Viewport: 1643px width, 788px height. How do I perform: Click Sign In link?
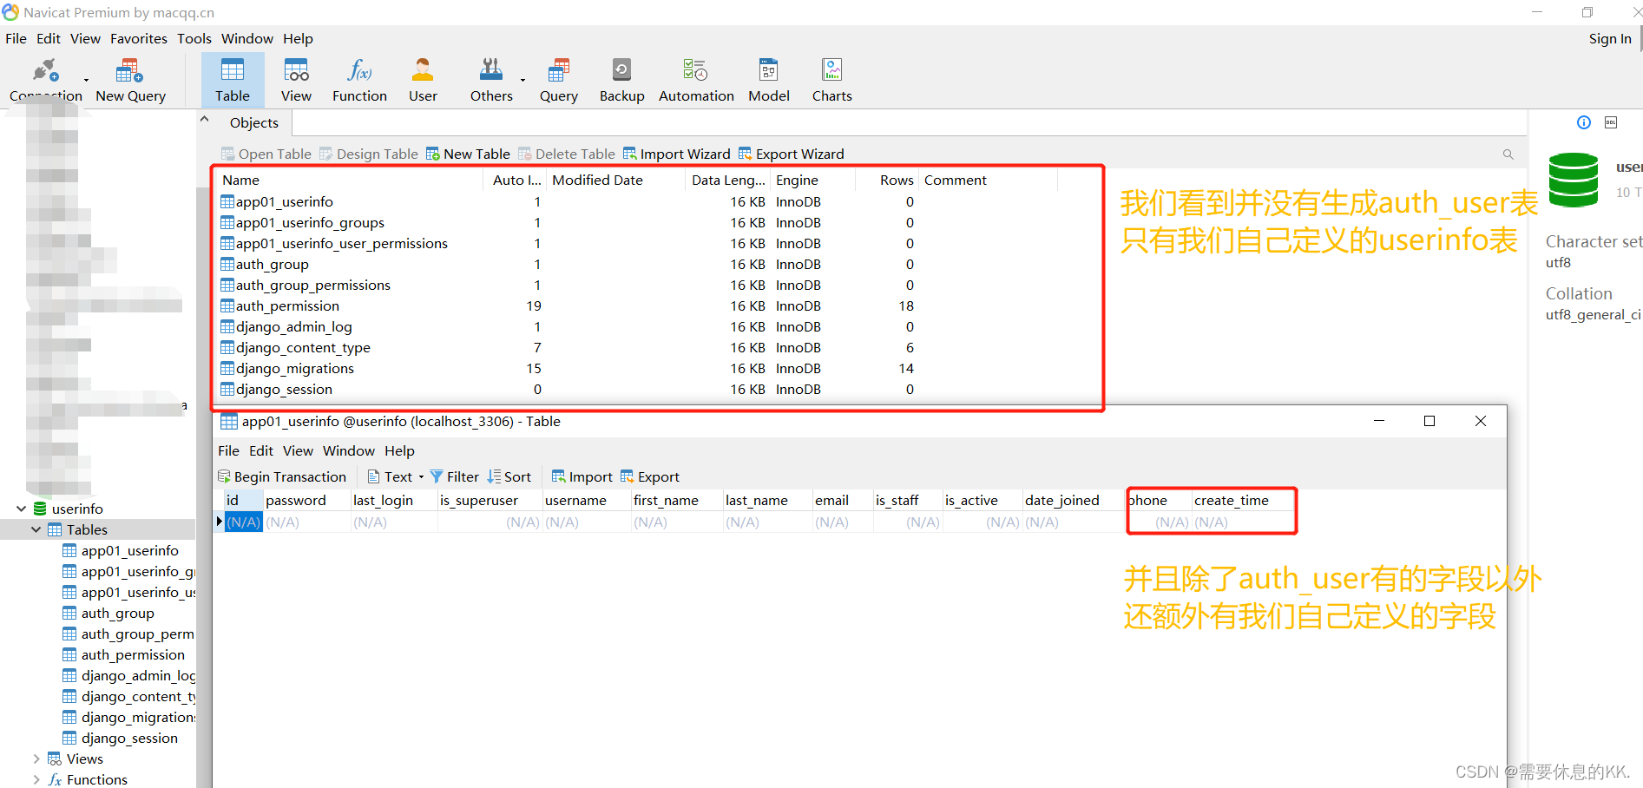tap(1610, 38)
